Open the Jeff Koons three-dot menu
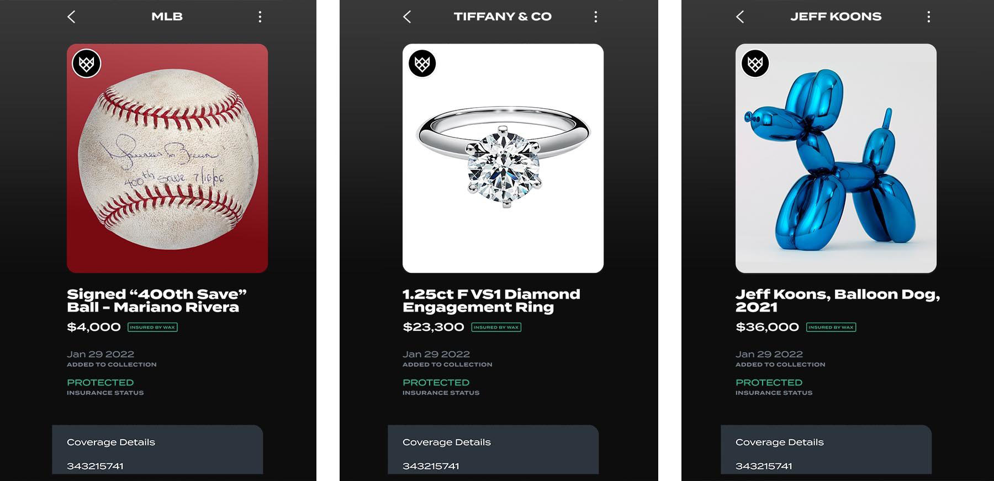This screenshot has width=994, height=481. coord(928,17)
